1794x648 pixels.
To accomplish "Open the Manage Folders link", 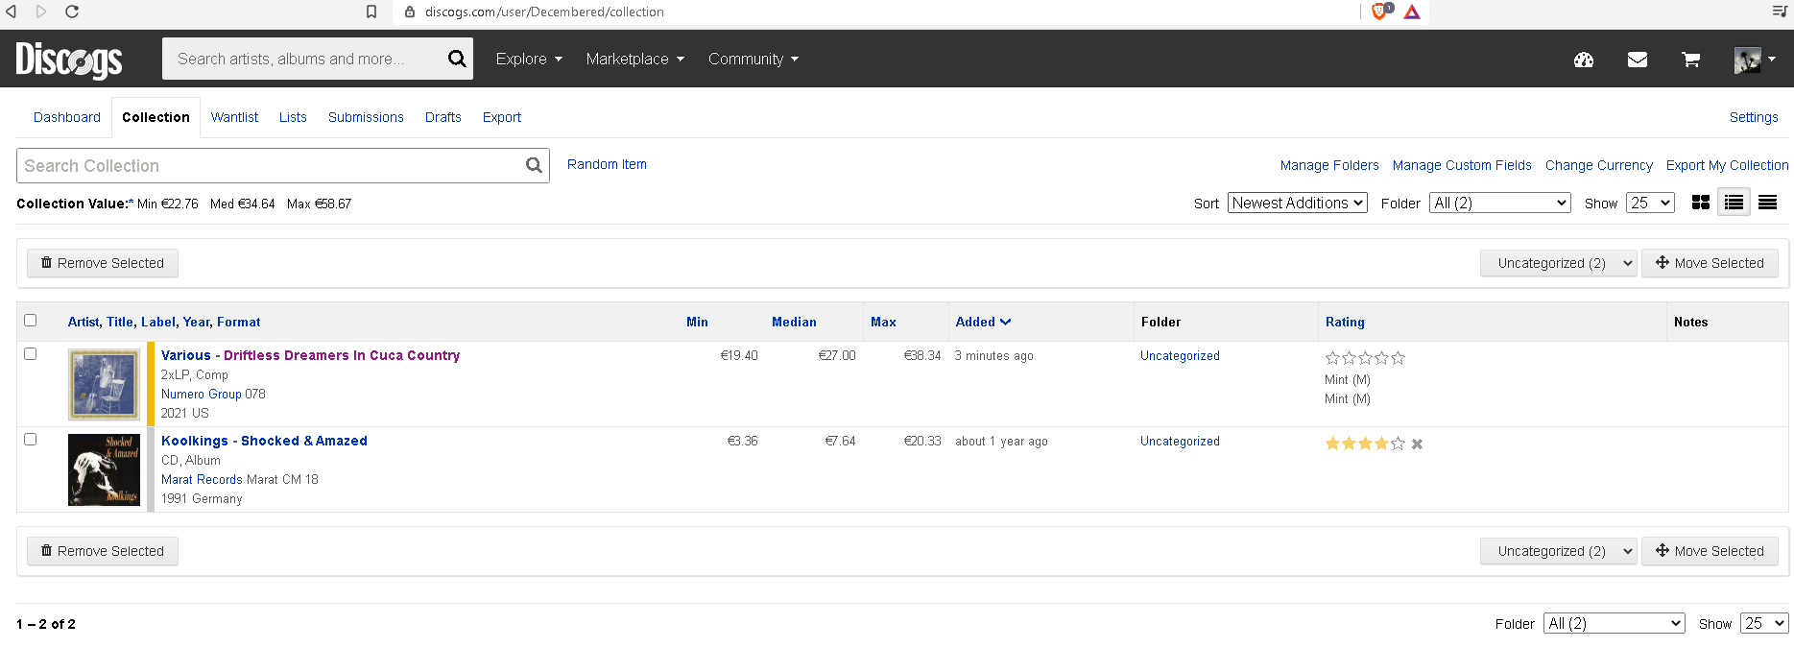I will tap(1328, 165).
